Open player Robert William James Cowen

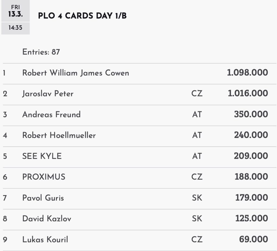75,73
